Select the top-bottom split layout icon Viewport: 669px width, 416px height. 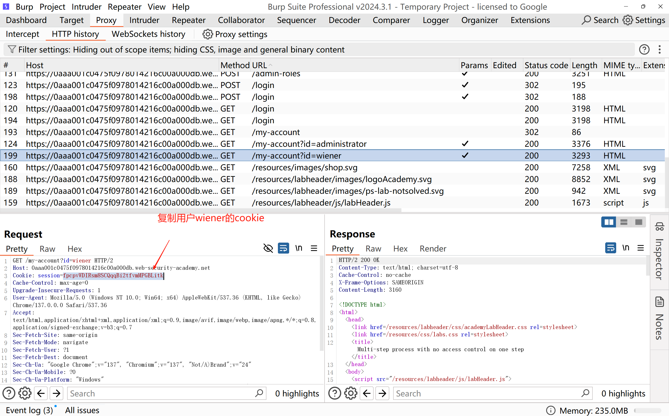tap(624, 222)
